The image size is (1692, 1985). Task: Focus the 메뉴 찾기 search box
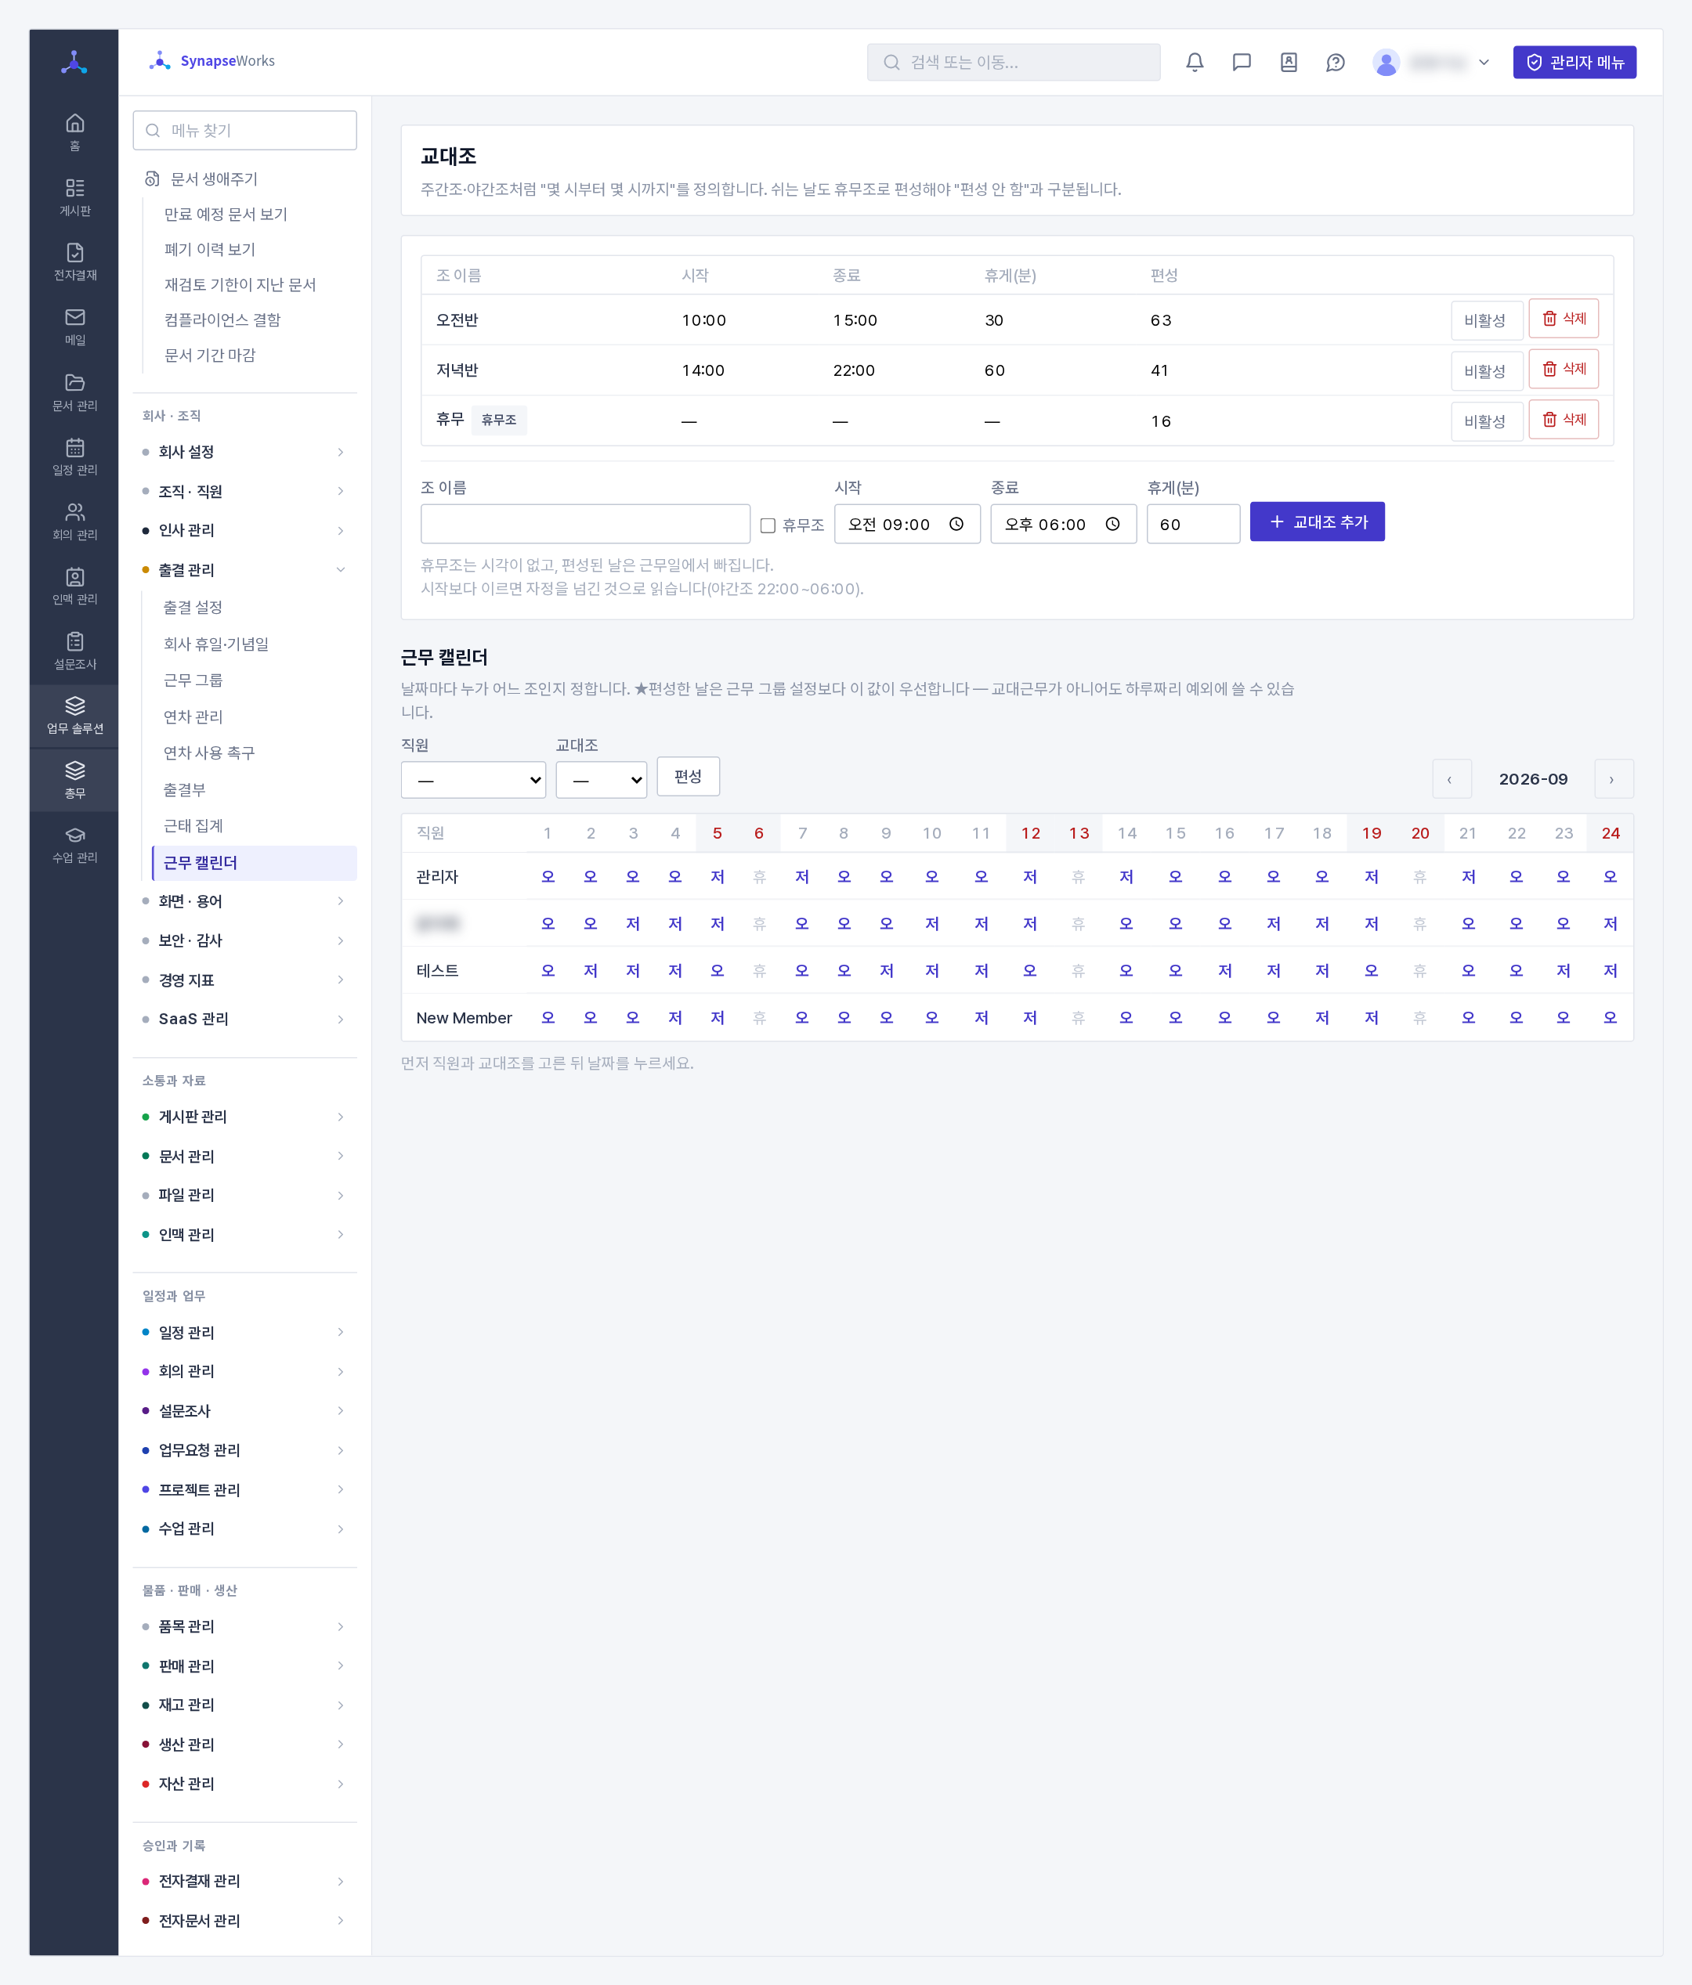point(244,130)
